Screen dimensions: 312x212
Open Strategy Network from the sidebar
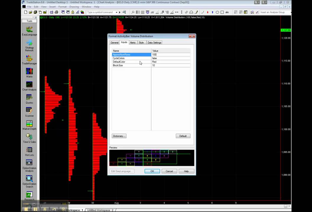tap(29, 45)
